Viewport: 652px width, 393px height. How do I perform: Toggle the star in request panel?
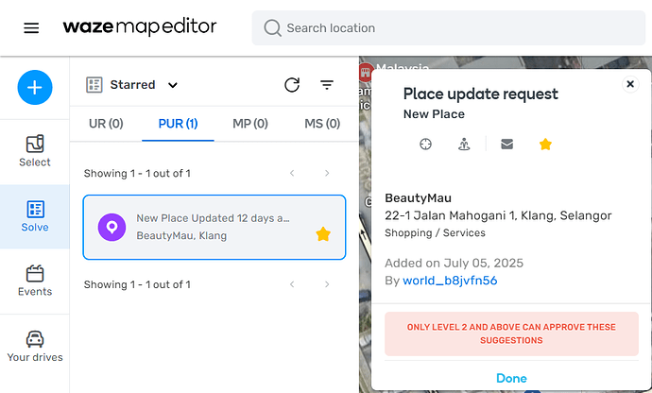(545, 145)
